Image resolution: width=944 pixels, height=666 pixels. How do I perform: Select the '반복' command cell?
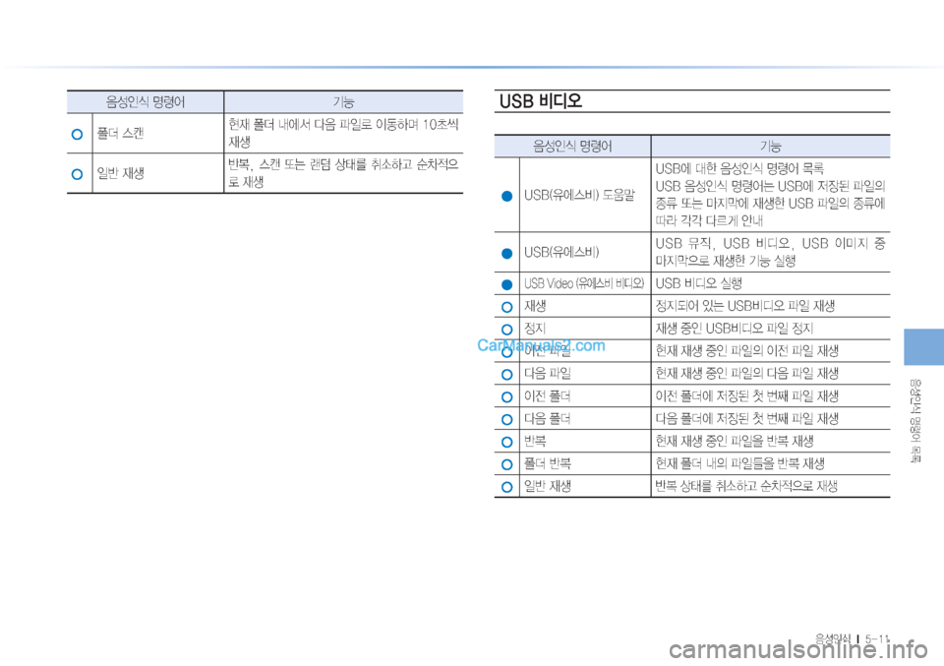click(x=535, y=441)
